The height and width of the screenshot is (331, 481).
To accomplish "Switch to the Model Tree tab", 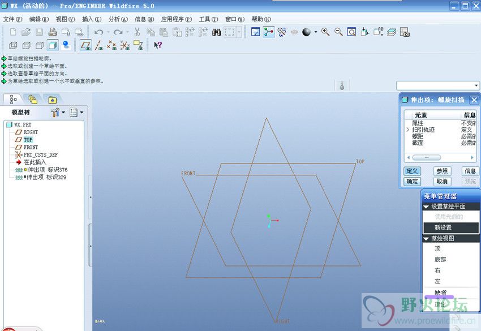I will [13, 100].
